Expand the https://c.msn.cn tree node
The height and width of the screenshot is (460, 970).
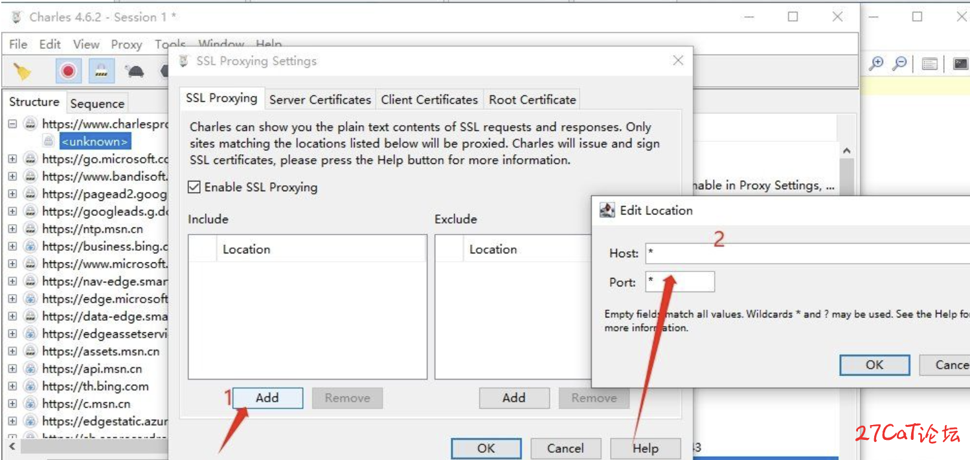click(x=12, y=404)
